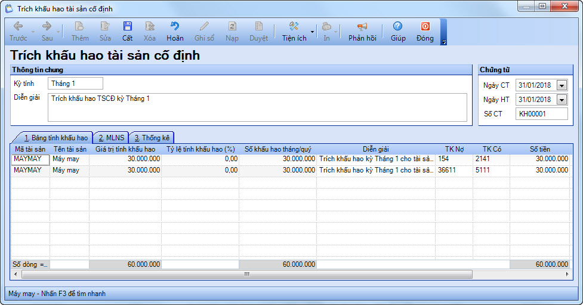Expand Sau dropdown arrow
583x305 pixels.
coord(58,32)
